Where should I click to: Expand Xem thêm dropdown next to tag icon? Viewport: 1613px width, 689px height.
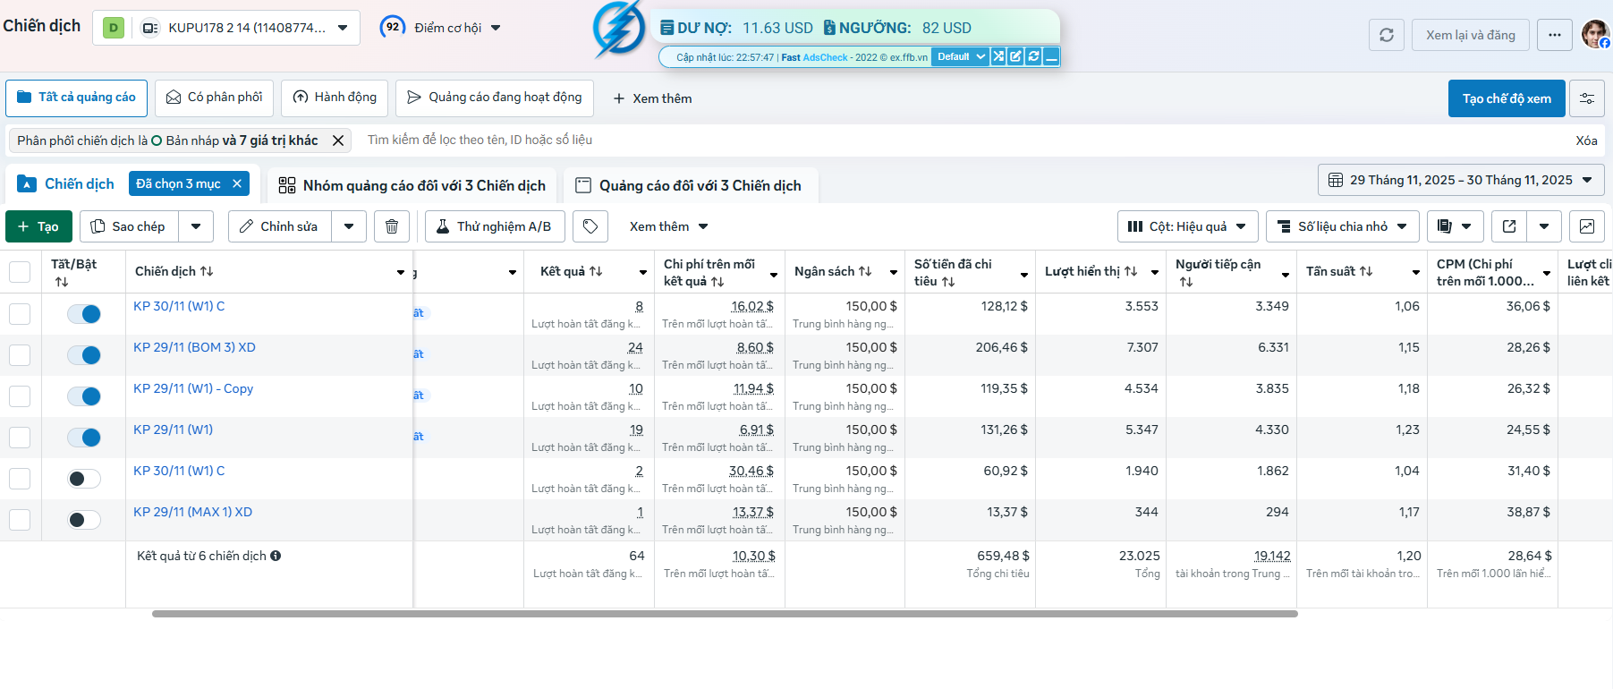tap(668, 226)
